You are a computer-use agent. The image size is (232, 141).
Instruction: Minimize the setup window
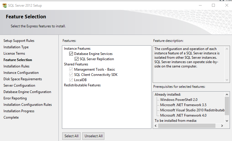coord(200,5)
